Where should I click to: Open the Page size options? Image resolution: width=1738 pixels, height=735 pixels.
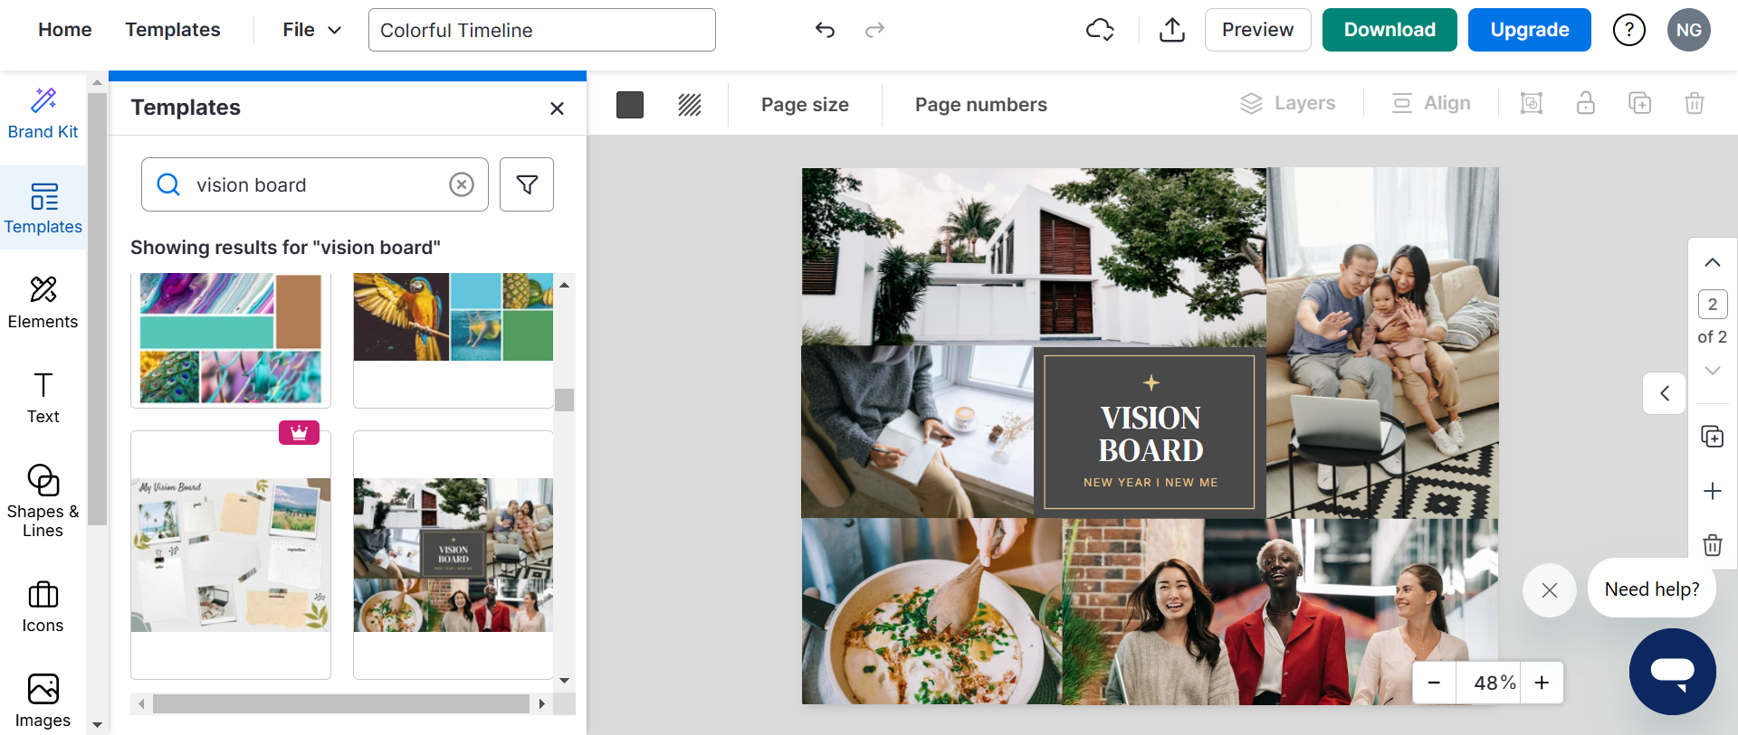805,105
